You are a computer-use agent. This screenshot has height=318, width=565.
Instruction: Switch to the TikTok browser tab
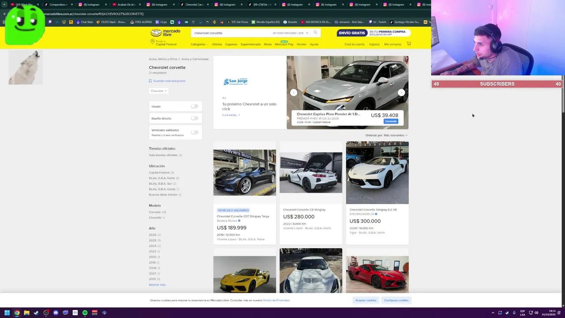[x=262, y=4]
